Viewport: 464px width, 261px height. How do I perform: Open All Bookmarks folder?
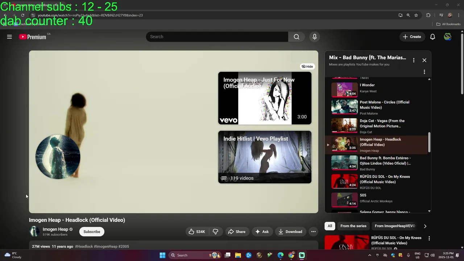pyautogui.click(x=448, y=24)
